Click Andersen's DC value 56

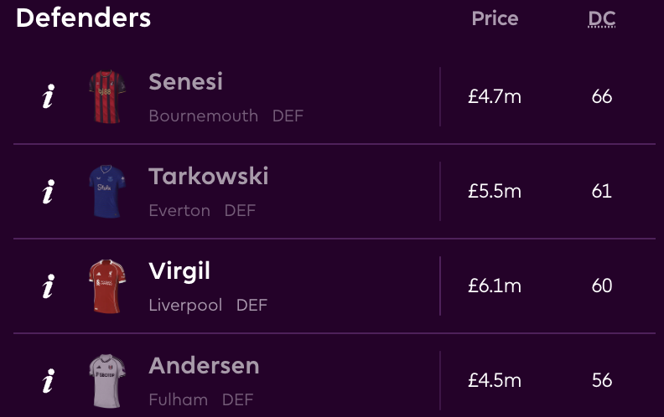click(x=602, y=381)
